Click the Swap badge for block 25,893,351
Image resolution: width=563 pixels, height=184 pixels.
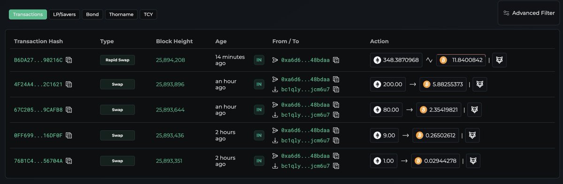coord(117,161)
